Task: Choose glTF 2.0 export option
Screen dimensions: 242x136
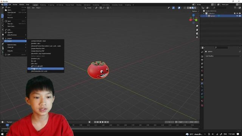Action: click(x=45, y=66)
